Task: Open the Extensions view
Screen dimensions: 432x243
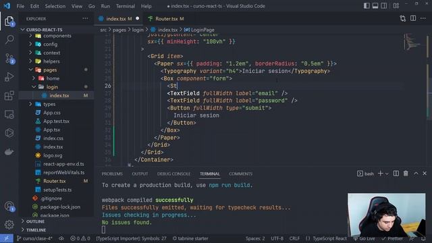Action: click(9, 96)
